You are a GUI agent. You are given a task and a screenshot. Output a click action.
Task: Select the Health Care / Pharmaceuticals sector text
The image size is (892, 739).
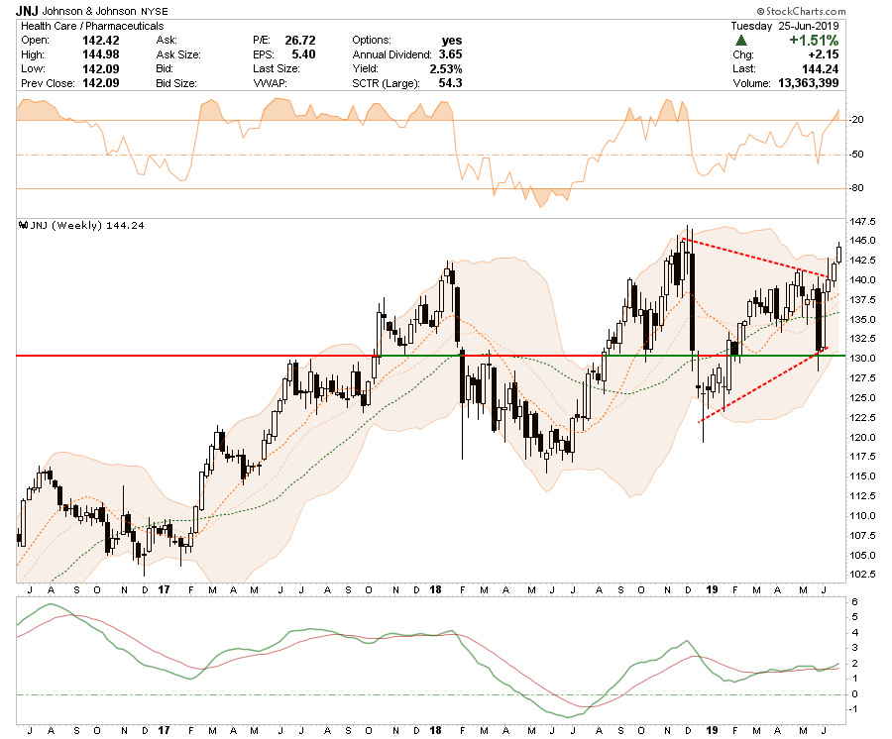point(92,26)
